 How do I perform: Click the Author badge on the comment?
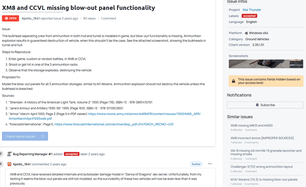[x=196, y=164]
